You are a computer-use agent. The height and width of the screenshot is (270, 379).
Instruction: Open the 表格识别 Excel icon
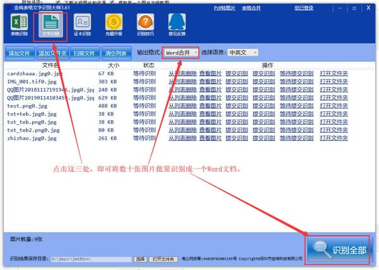19,25
